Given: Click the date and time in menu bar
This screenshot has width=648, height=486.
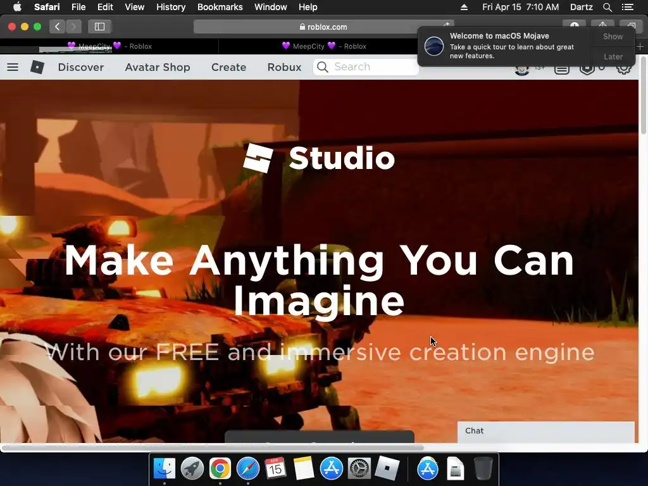Looking at the screenshot, I should [520, 7].
